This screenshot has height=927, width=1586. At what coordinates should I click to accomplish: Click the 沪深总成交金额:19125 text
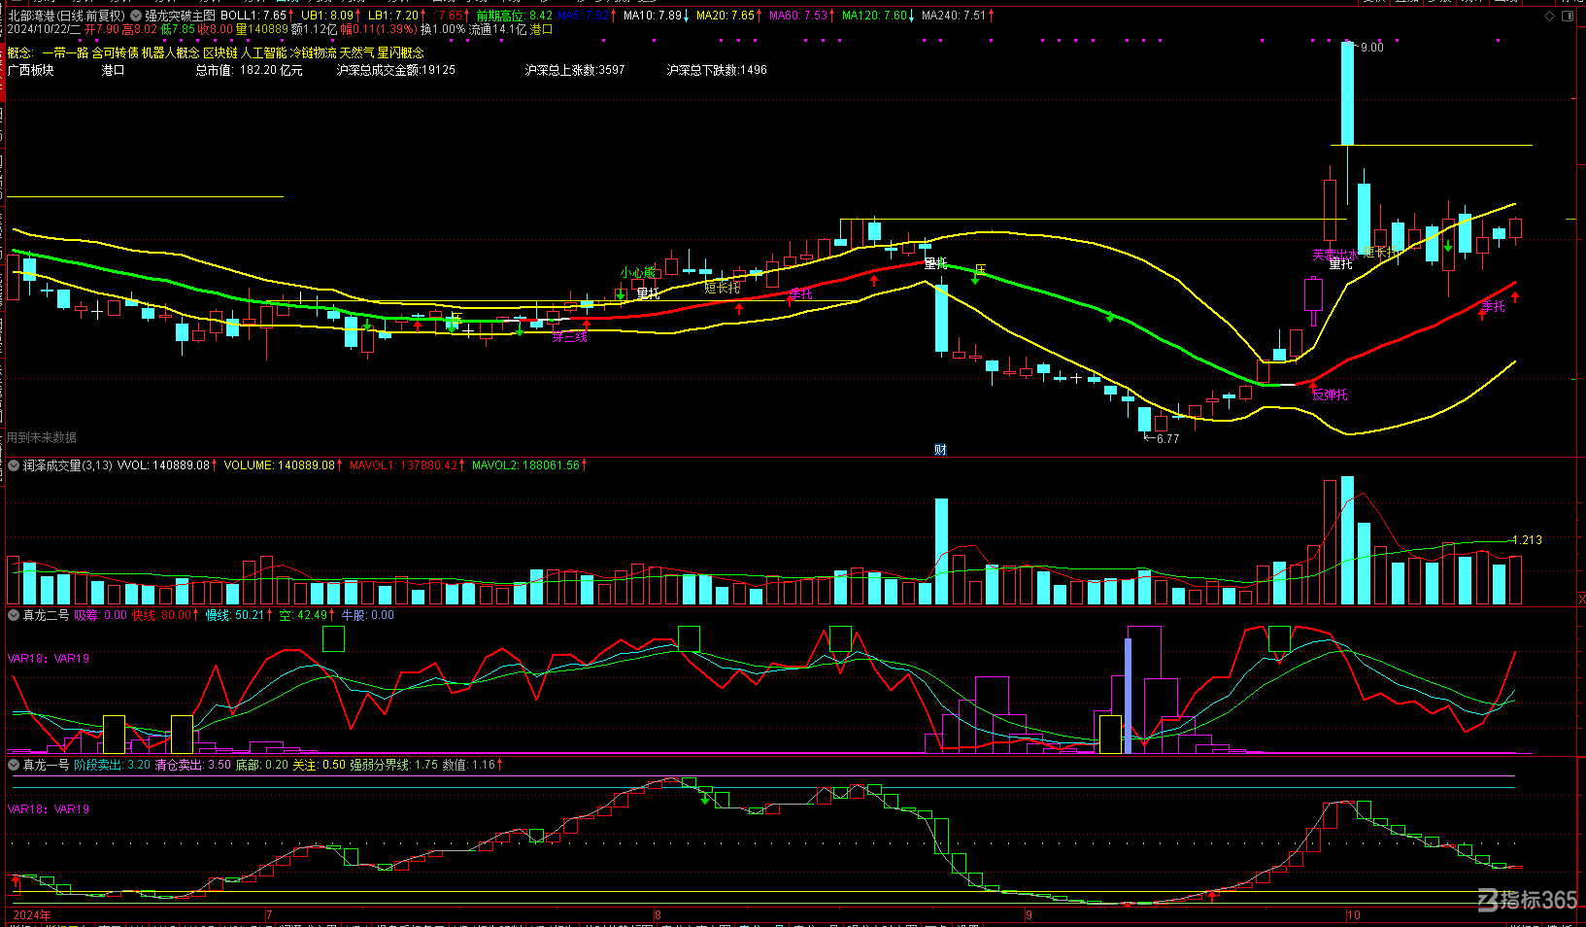pos(396,70)
